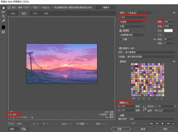178x132 pixels.
Task: Open the black eyedropper color swatch
Action: pos(3,27)
